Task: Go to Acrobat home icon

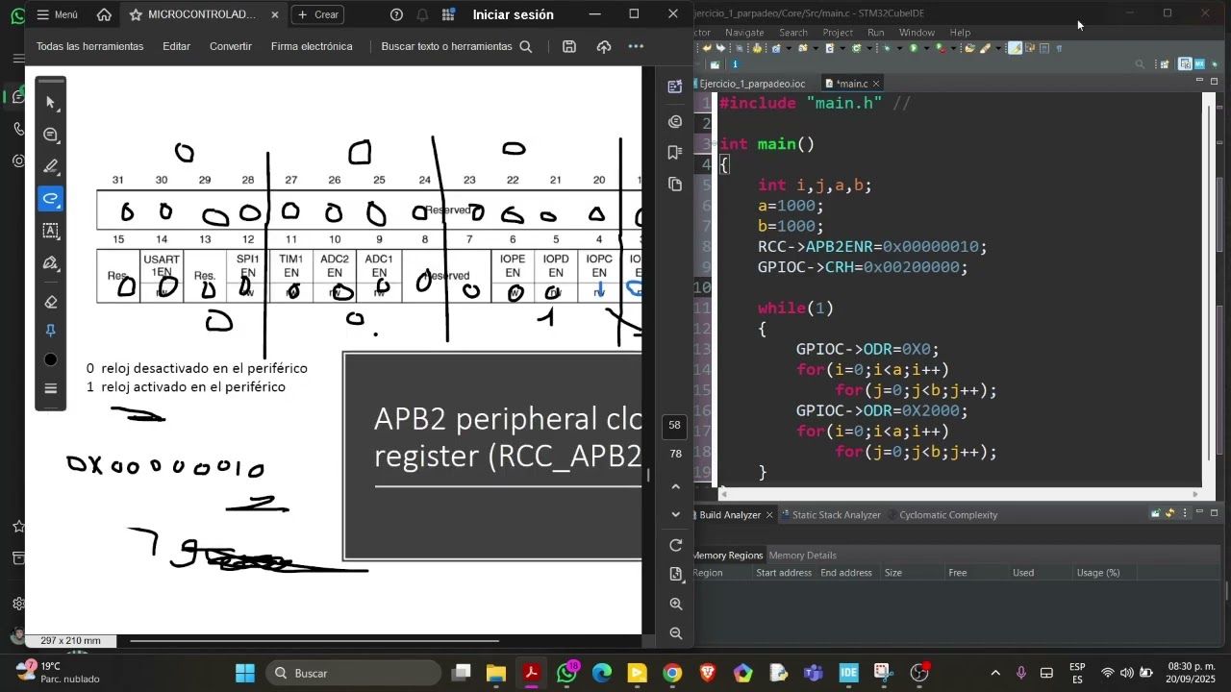Action: pyautogui.click(x=104, y=14)
